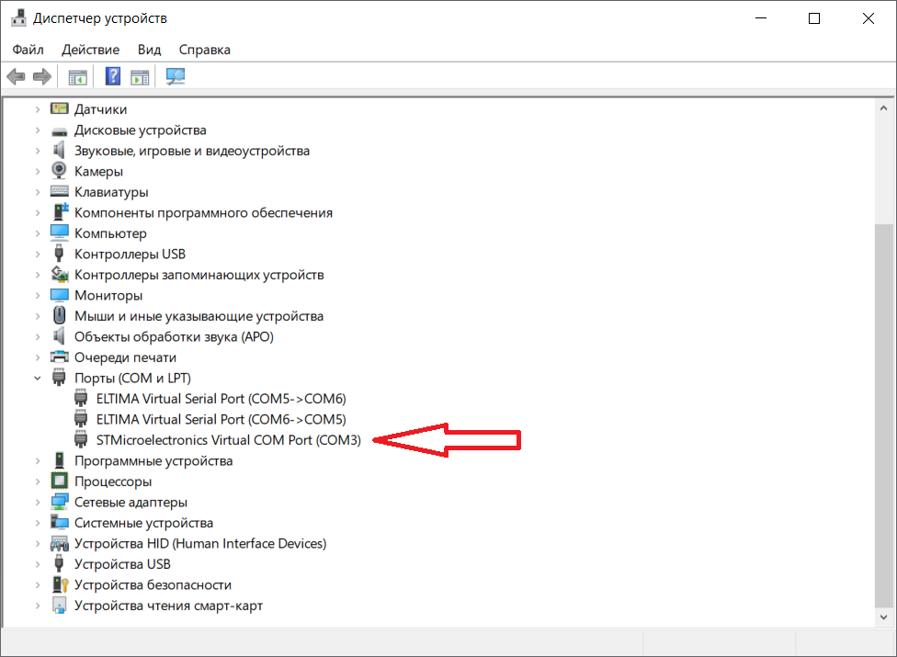Expand the Дисковые устройства category
897x657 pixels.
[x=38, y=130]
